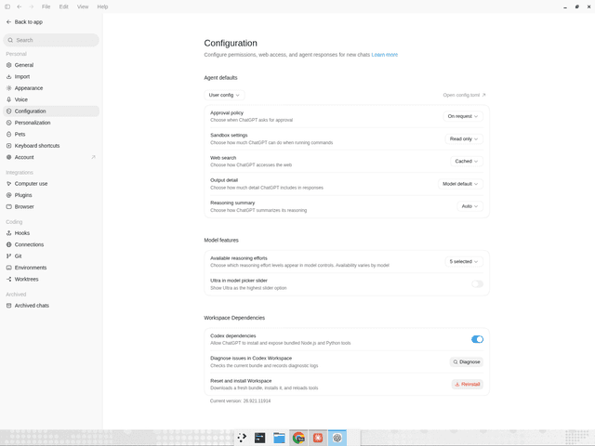Viewport: 595px width, 446px height.
Task: Open the User config dropdown
Action: (224, 95)
